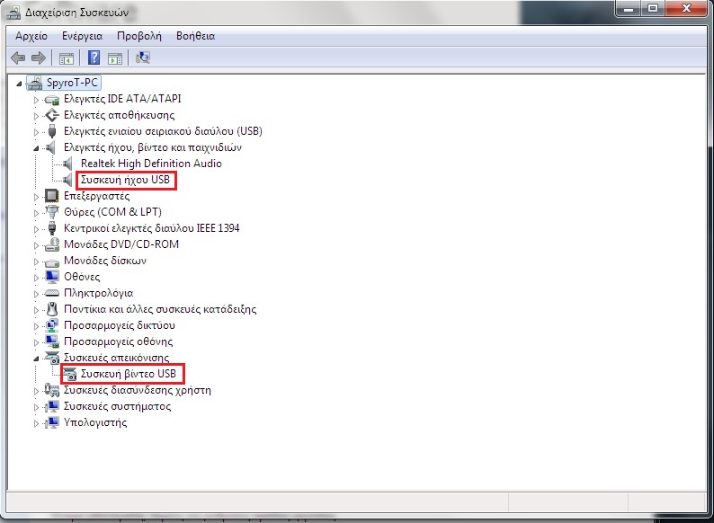Select Realtek High Definition Audio entry
This screenshot has height=523, width=714.
click(151, 164)
